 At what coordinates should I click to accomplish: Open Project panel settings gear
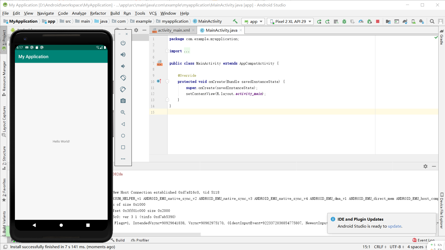pyautogui.click(x=136, y=30)
